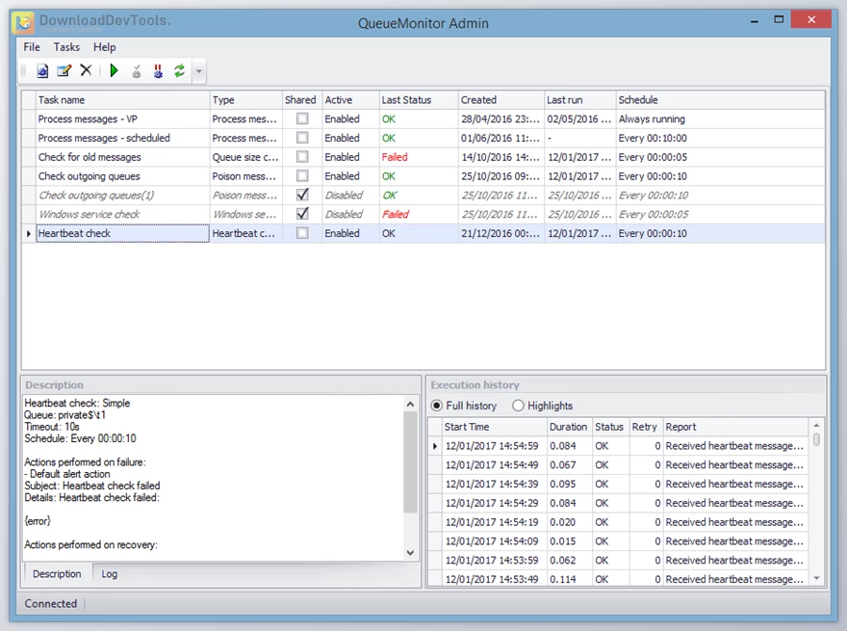Image resolution: width=847 pixels, height=631 pixels.
Task: Uncheck Shared for Check outgoing queues(1)
Action: 302,195
